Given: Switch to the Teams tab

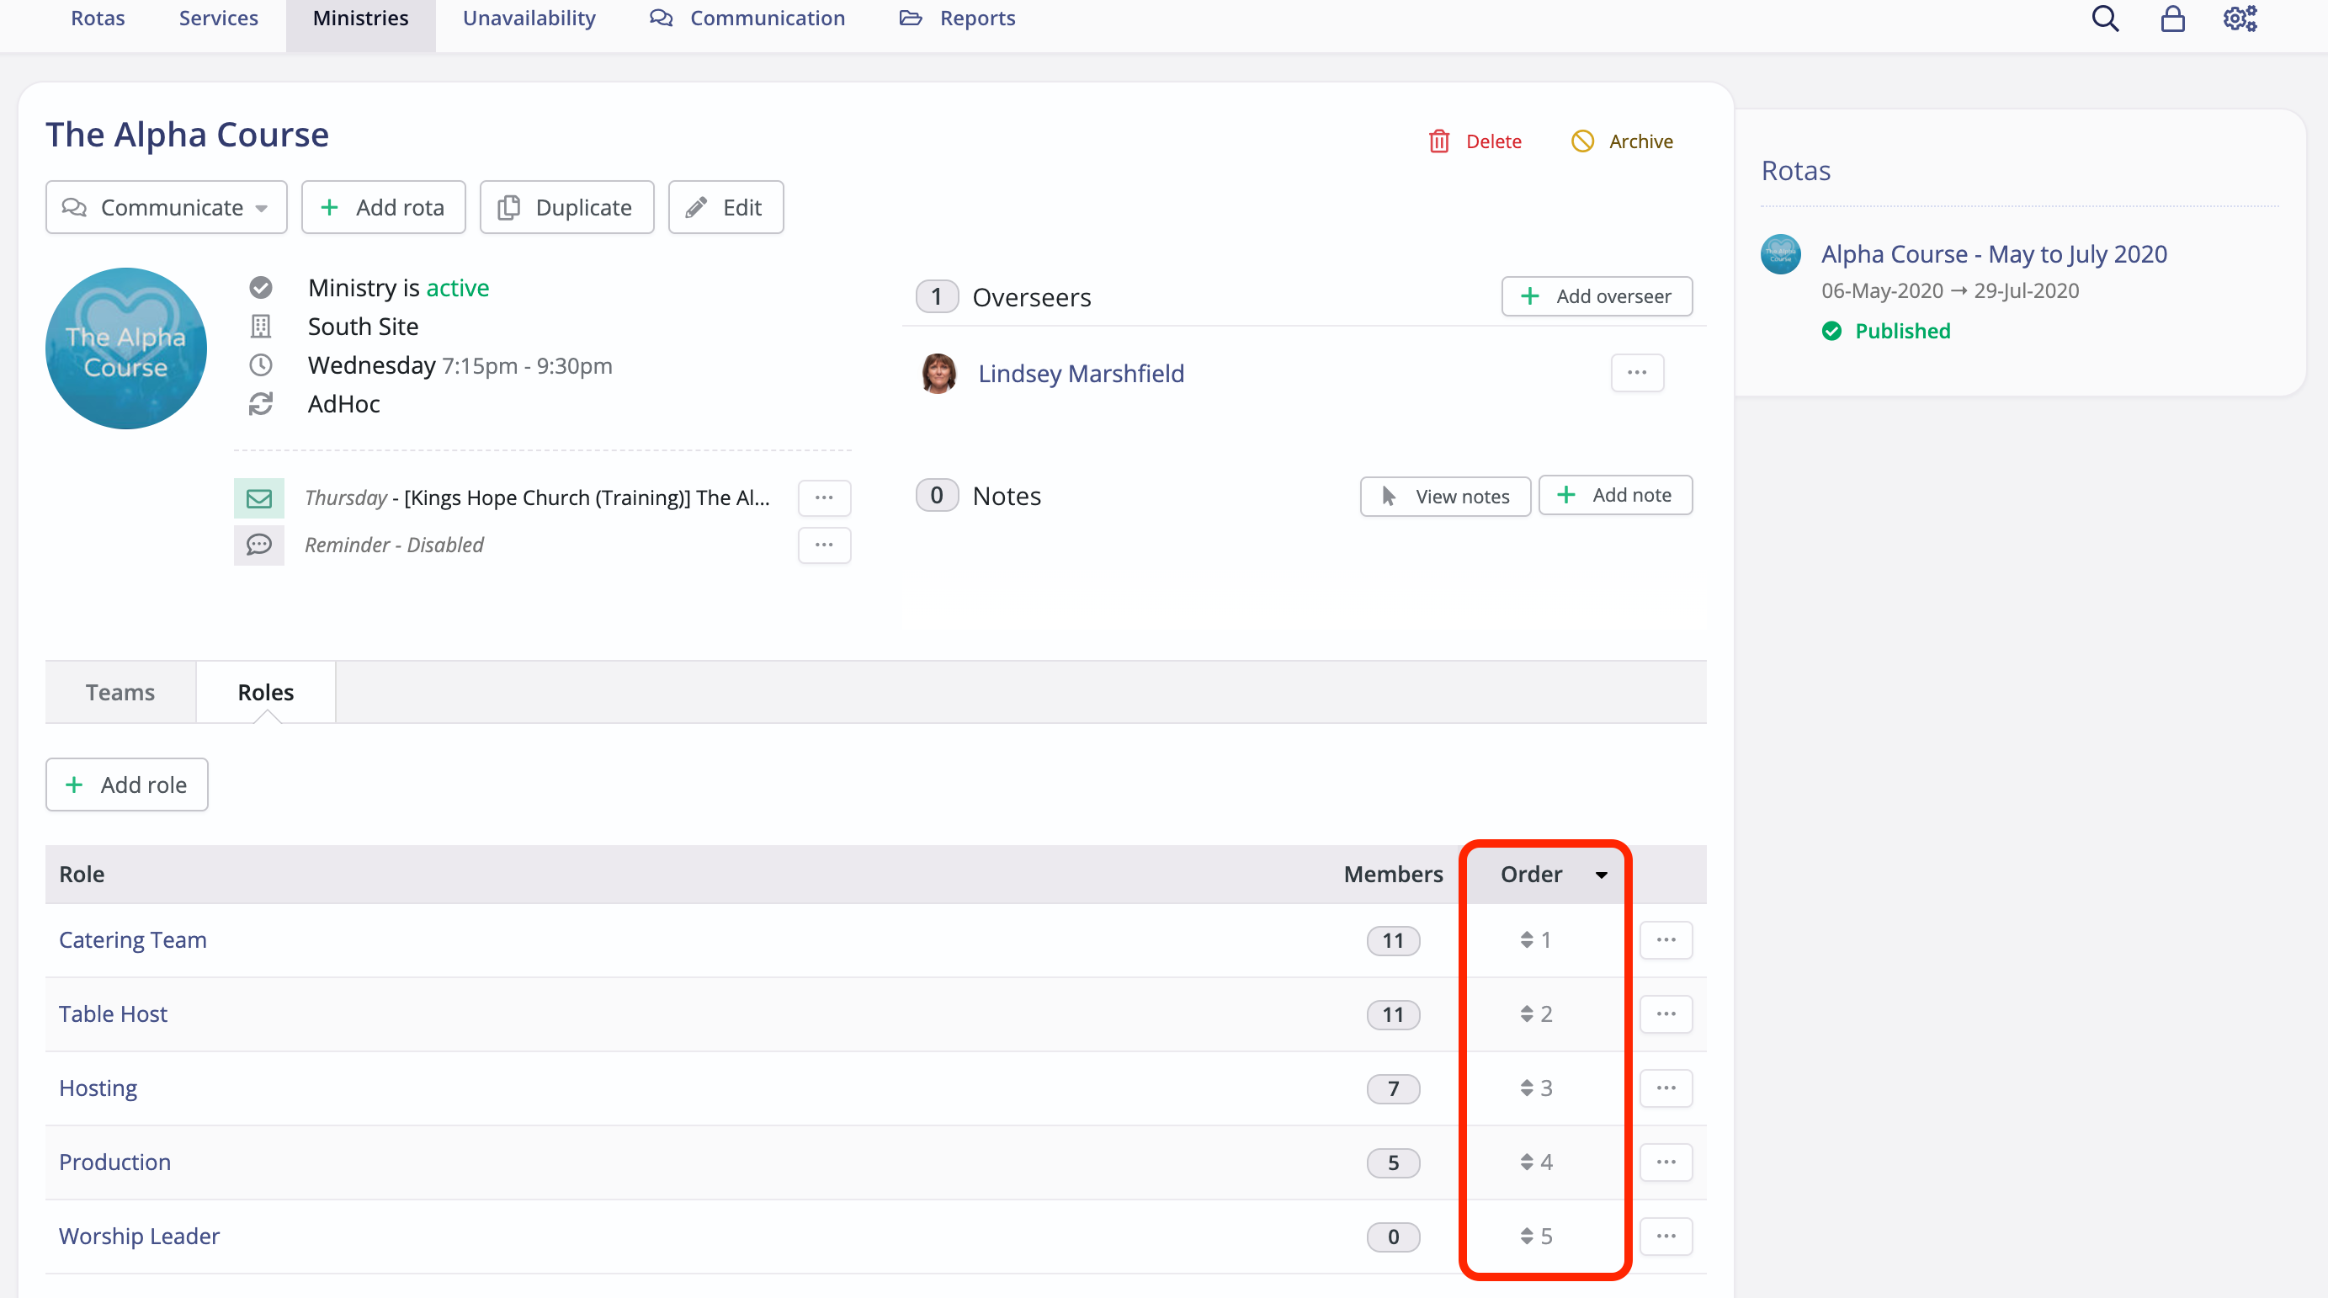Looking at the screenshot, I should 120,693.
